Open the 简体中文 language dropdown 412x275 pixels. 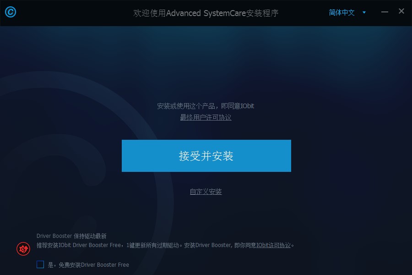point(342,12)
